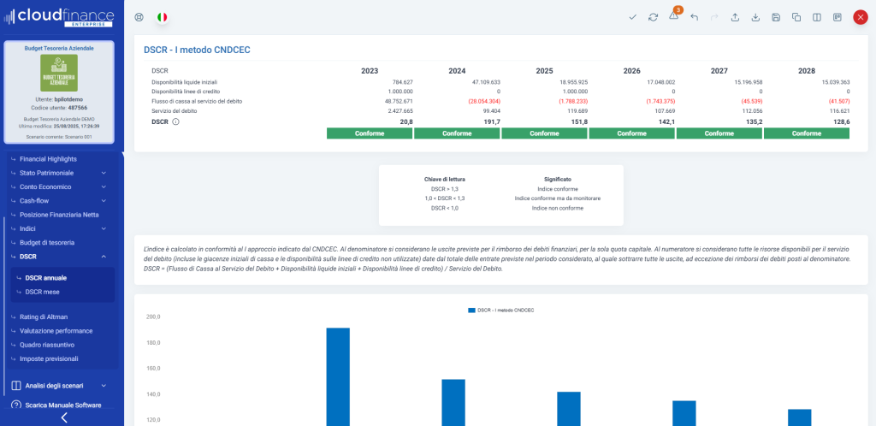
Task: Click the download icon in toolbar
Action: coord(755,17)
